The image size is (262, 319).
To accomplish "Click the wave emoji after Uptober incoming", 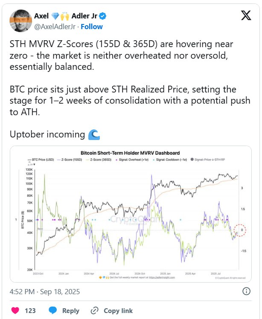I will 94,135.
